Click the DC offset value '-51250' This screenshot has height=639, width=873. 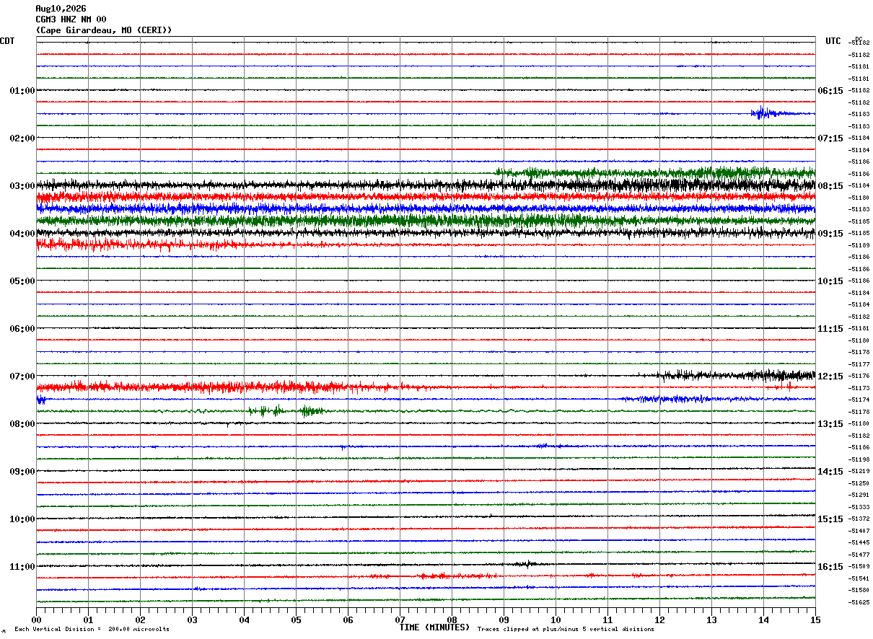pos(859,483)
